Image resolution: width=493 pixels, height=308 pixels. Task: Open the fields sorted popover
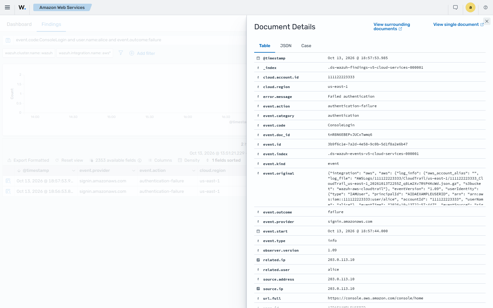[223, 160]
